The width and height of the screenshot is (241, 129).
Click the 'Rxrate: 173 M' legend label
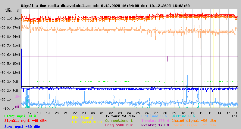pyautogui.click(x=155, y=125)
